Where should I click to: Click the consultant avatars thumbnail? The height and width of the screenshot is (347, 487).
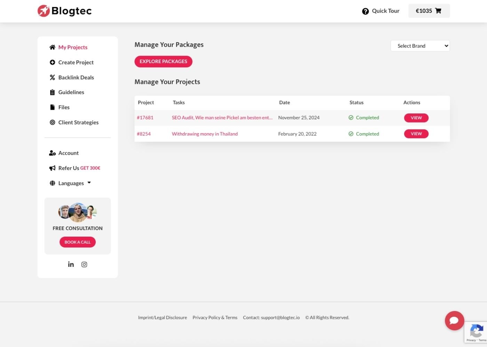coord(78,212)
